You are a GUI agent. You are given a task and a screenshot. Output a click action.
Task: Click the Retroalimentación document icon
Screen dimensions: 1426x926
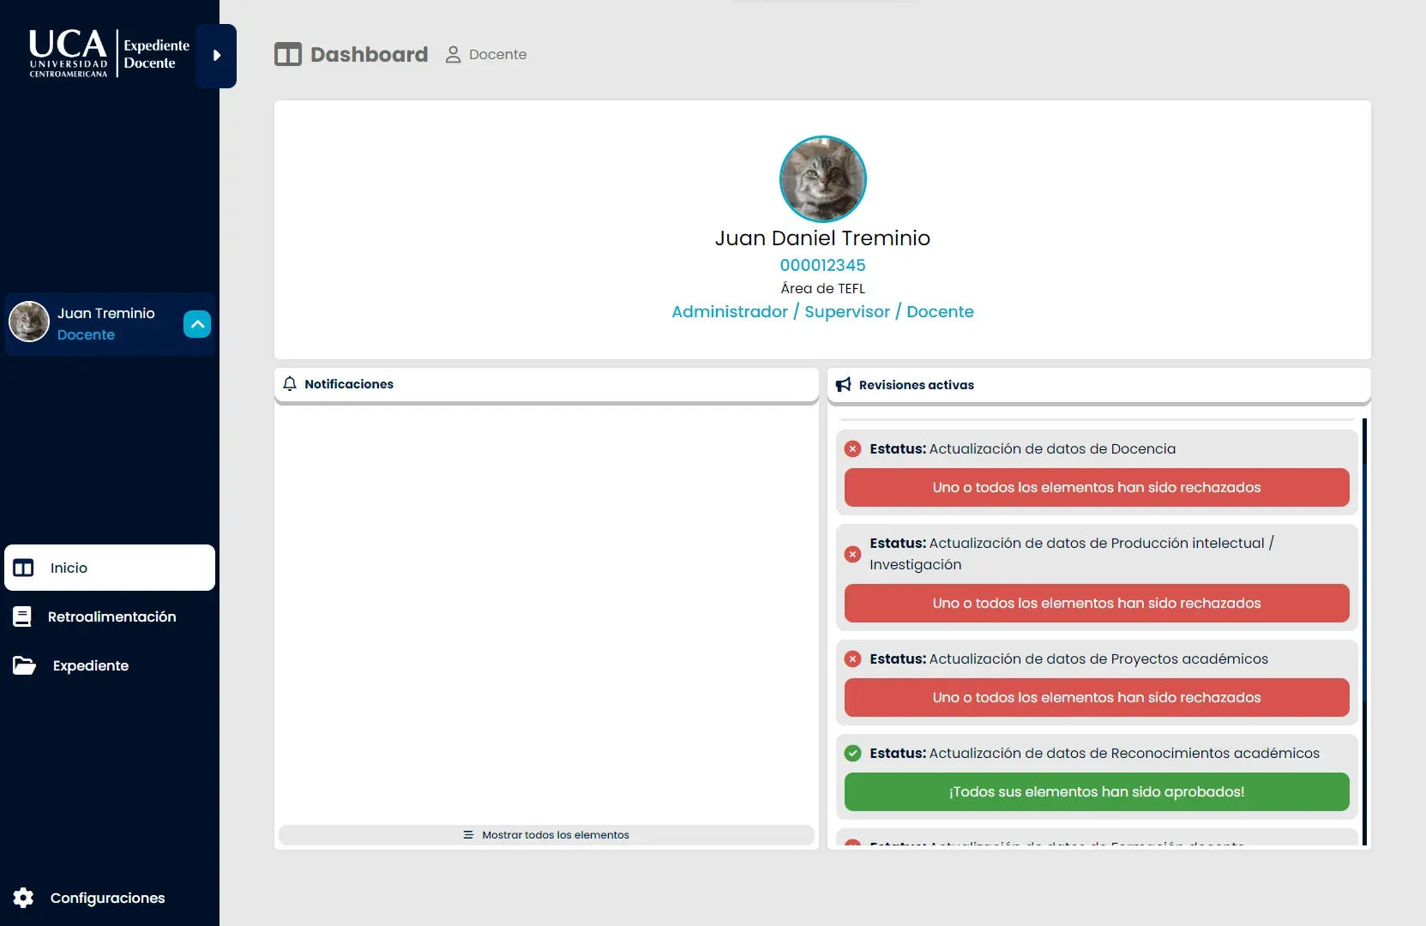pyautogui.click(x=22, y=616)
